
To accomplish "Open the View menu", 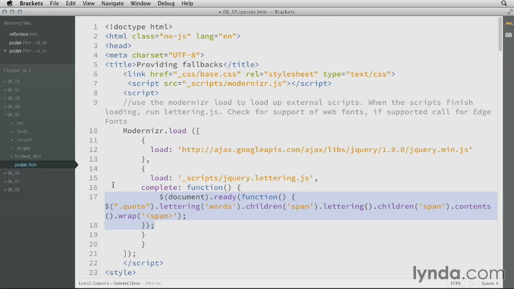I will click(x=88, y=3).
